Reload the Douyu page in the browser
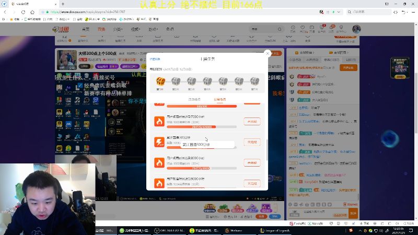Screen dimensions: 418x235 (23, 12)
